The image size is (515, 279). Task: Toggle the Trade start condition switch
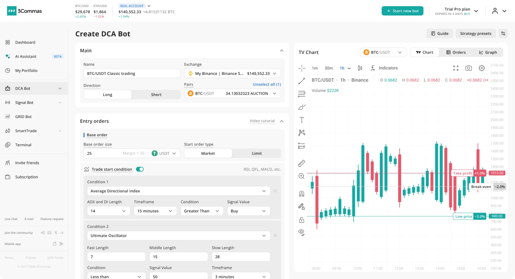point(140,169)
